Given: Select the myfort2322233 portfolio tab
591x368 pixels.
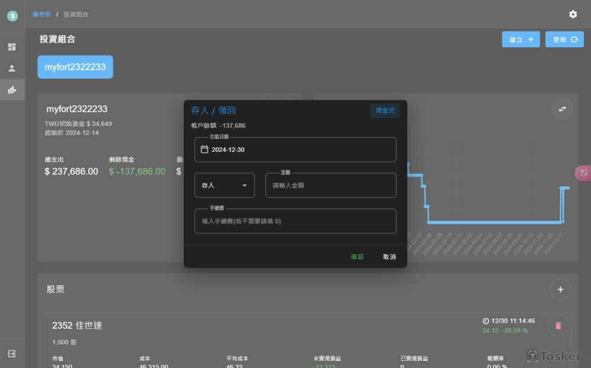Looking at the screenshot, I should [75, 67].
